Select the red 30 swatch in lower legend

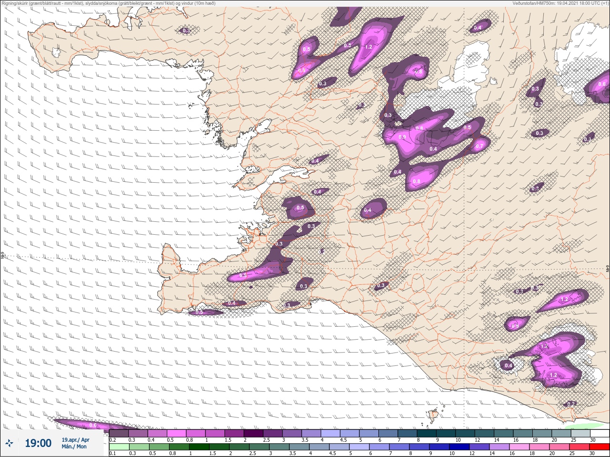coord(600,447)
